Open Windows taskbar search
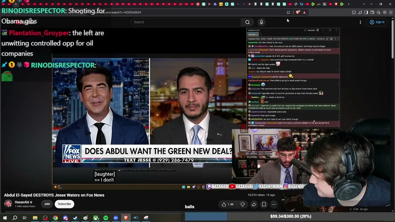 click(15, 218)
